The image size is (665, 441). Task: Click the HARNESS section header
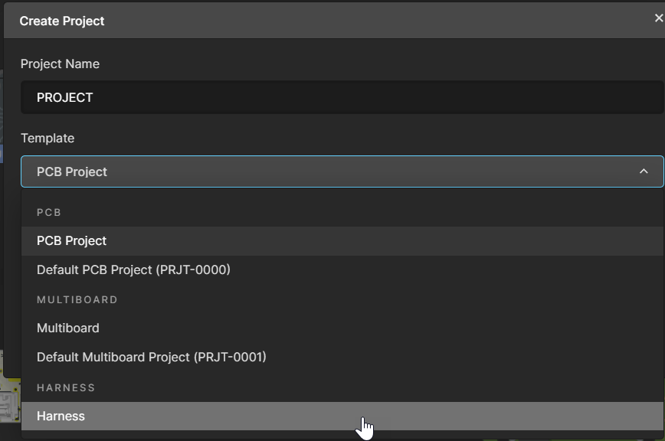(66, 387)
